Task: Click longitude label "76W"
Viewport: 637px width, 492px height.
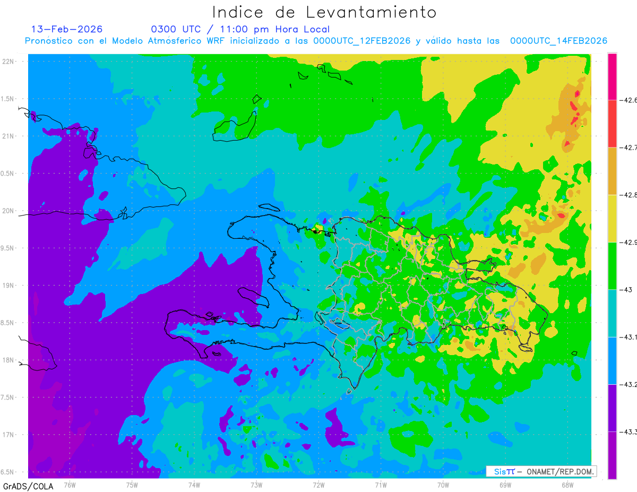Action: coord(70,485)
